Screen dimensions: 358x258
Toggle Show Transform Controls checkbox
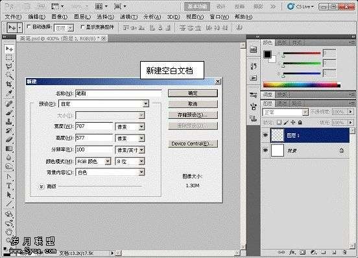click(x=82, y=27)
